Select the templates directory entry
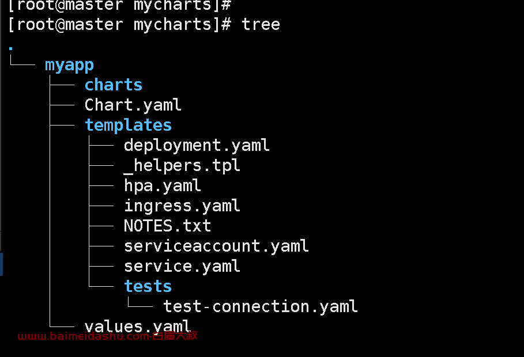Image resolution: width=524 pixels, height=357 pixels. 128,126
